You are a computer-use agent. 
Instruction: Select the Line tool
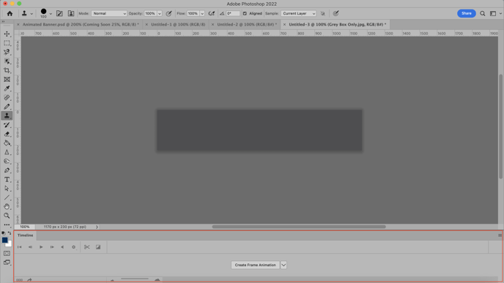coord(7,197)
